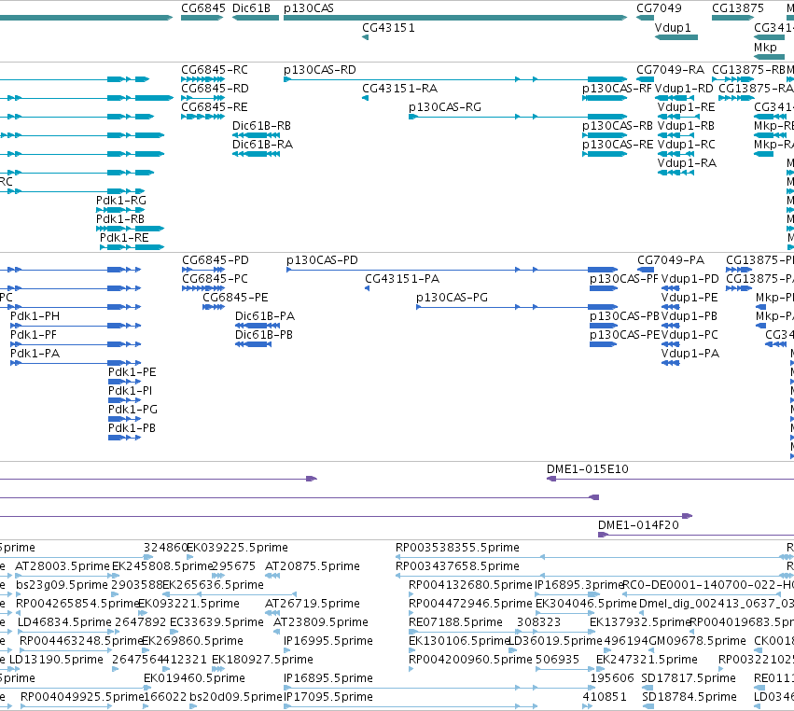Screen dimensions: 794x711
Task: Open protein CG6845-PD
Action: 216,260
